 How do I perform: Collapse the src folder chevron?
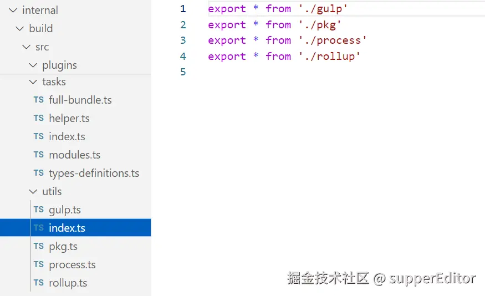27,47
